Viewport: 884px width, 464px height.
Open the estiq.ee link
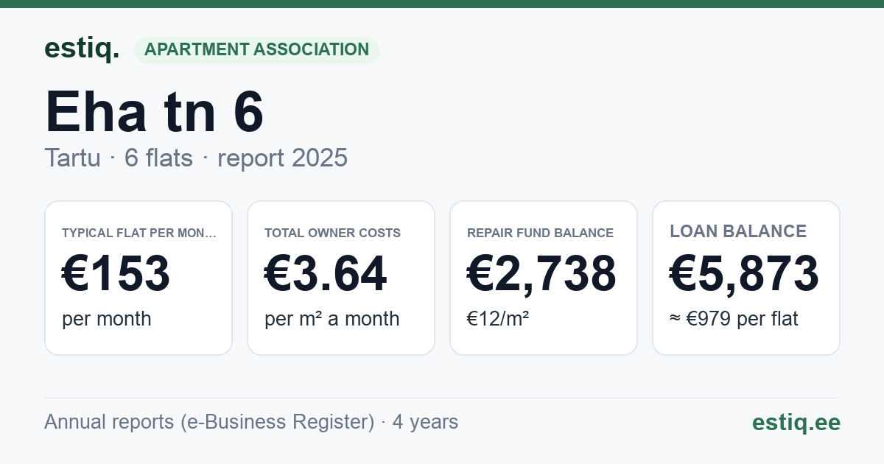coord(796,422)
